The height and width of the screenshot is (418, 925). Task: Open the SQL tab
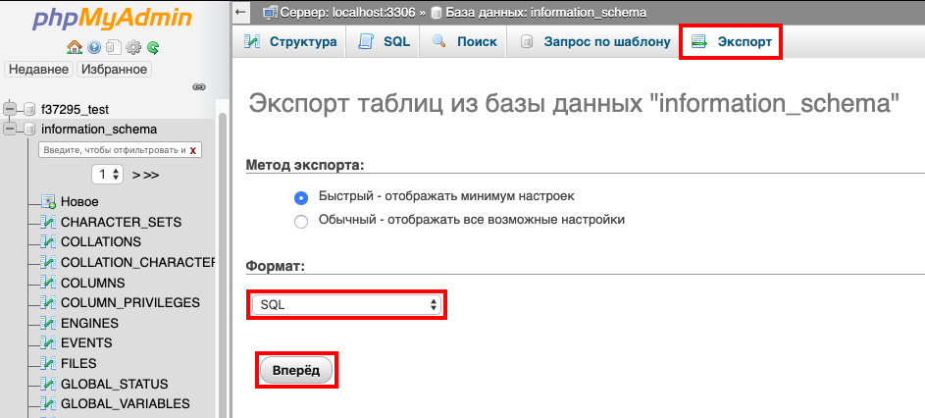[385, 42]
